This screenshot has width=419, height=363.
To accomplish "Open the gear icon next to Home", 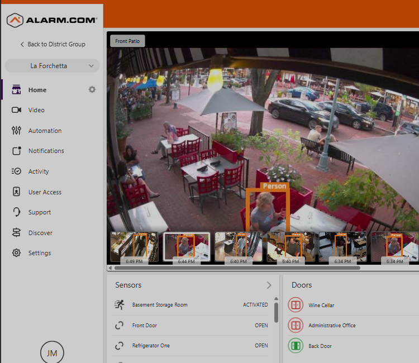I will pos(92,89).
